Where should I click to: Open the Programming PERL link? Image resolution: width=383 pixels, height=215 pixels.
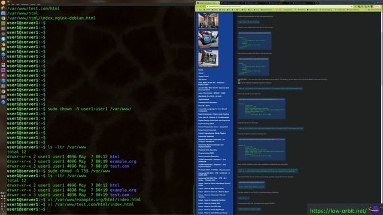(206, 153)
